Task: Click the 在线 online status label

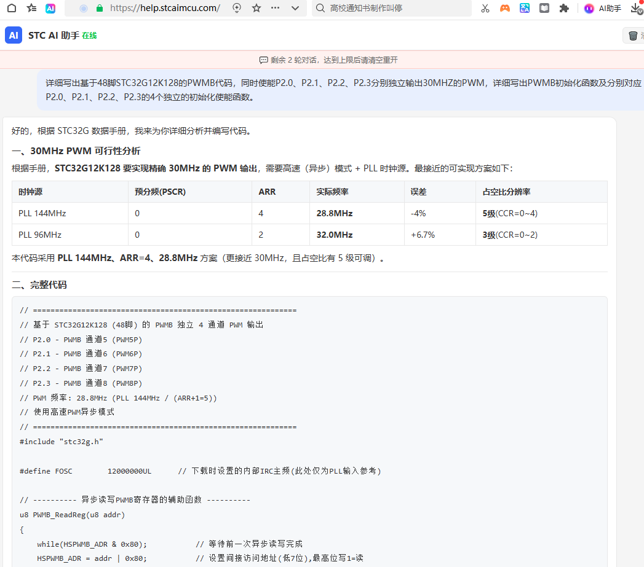Action: click(x=89, y=36)
